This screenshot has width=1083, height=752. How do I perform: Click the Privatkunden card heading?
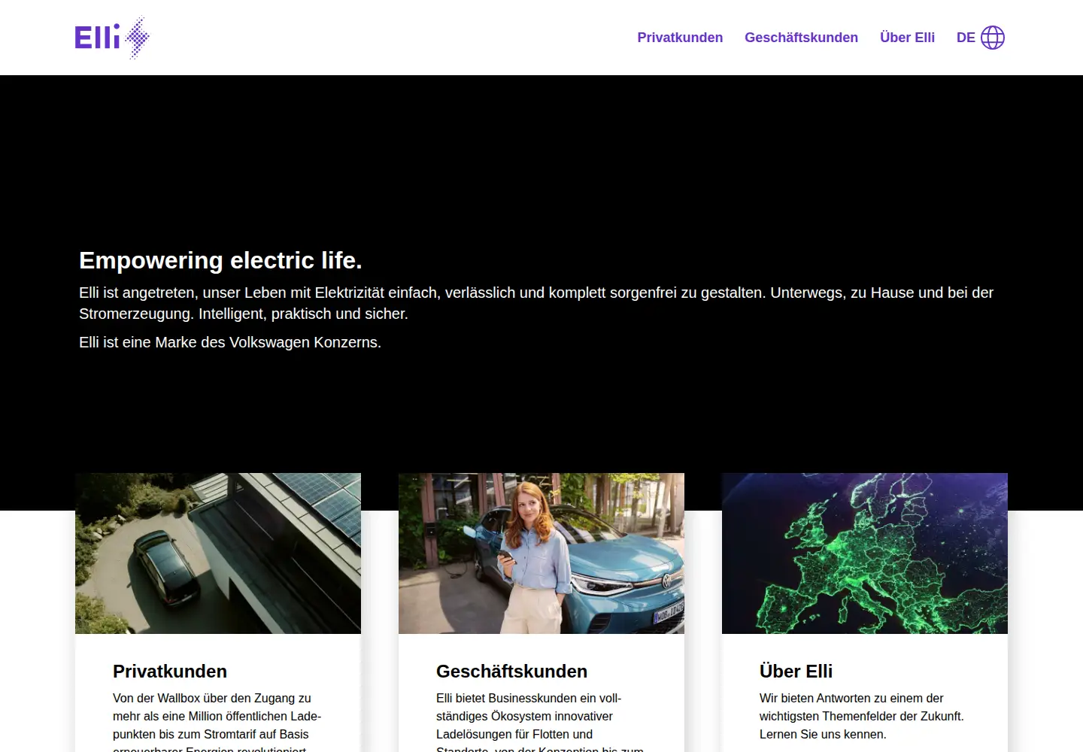click(x=170, y=671)
